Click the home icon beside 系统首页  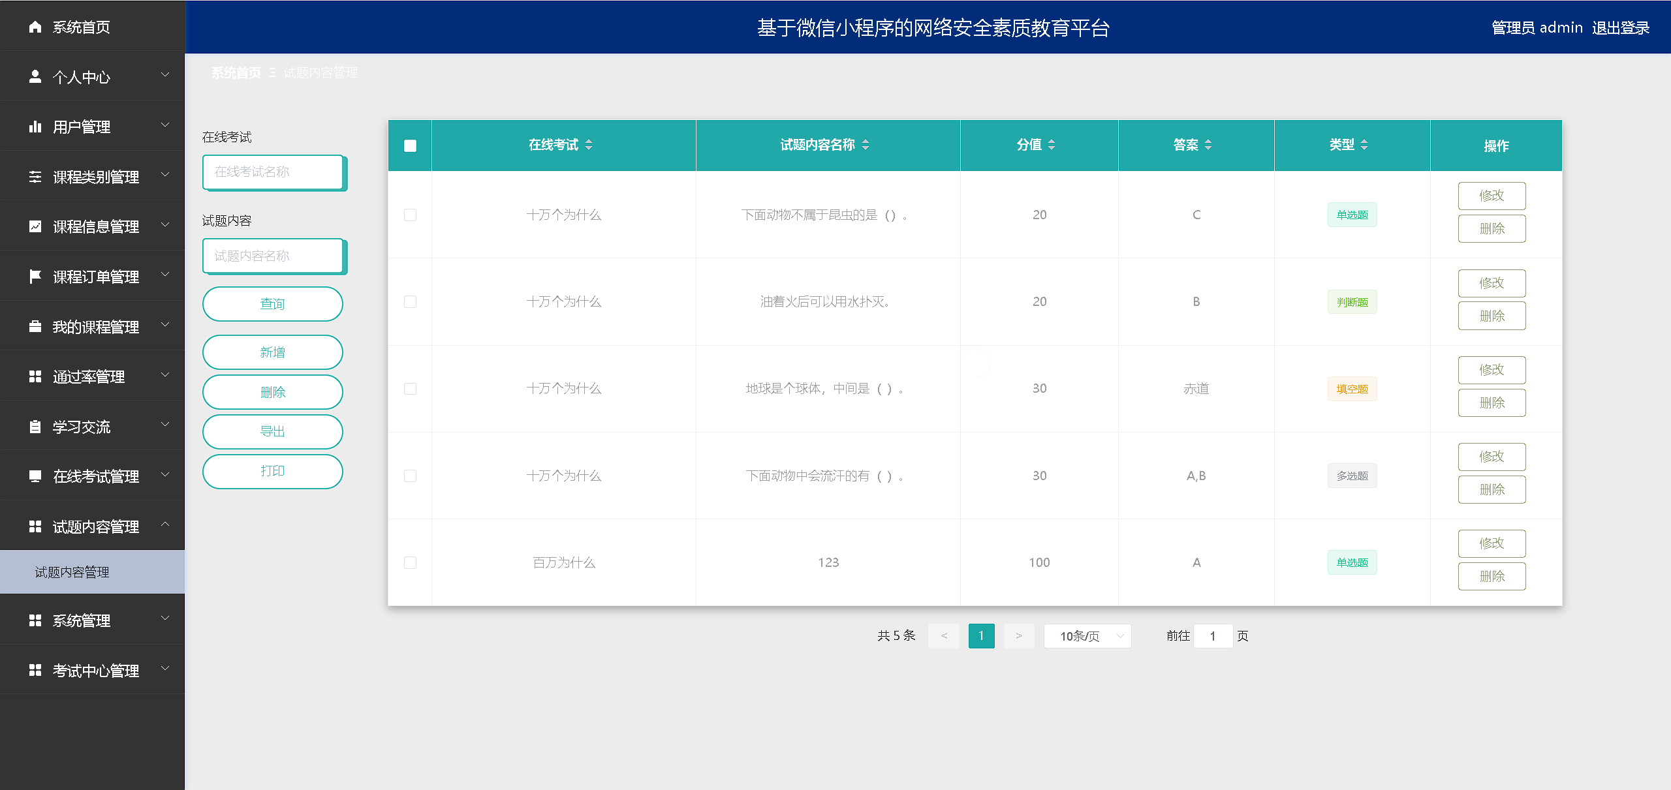(x=35, y=27)
